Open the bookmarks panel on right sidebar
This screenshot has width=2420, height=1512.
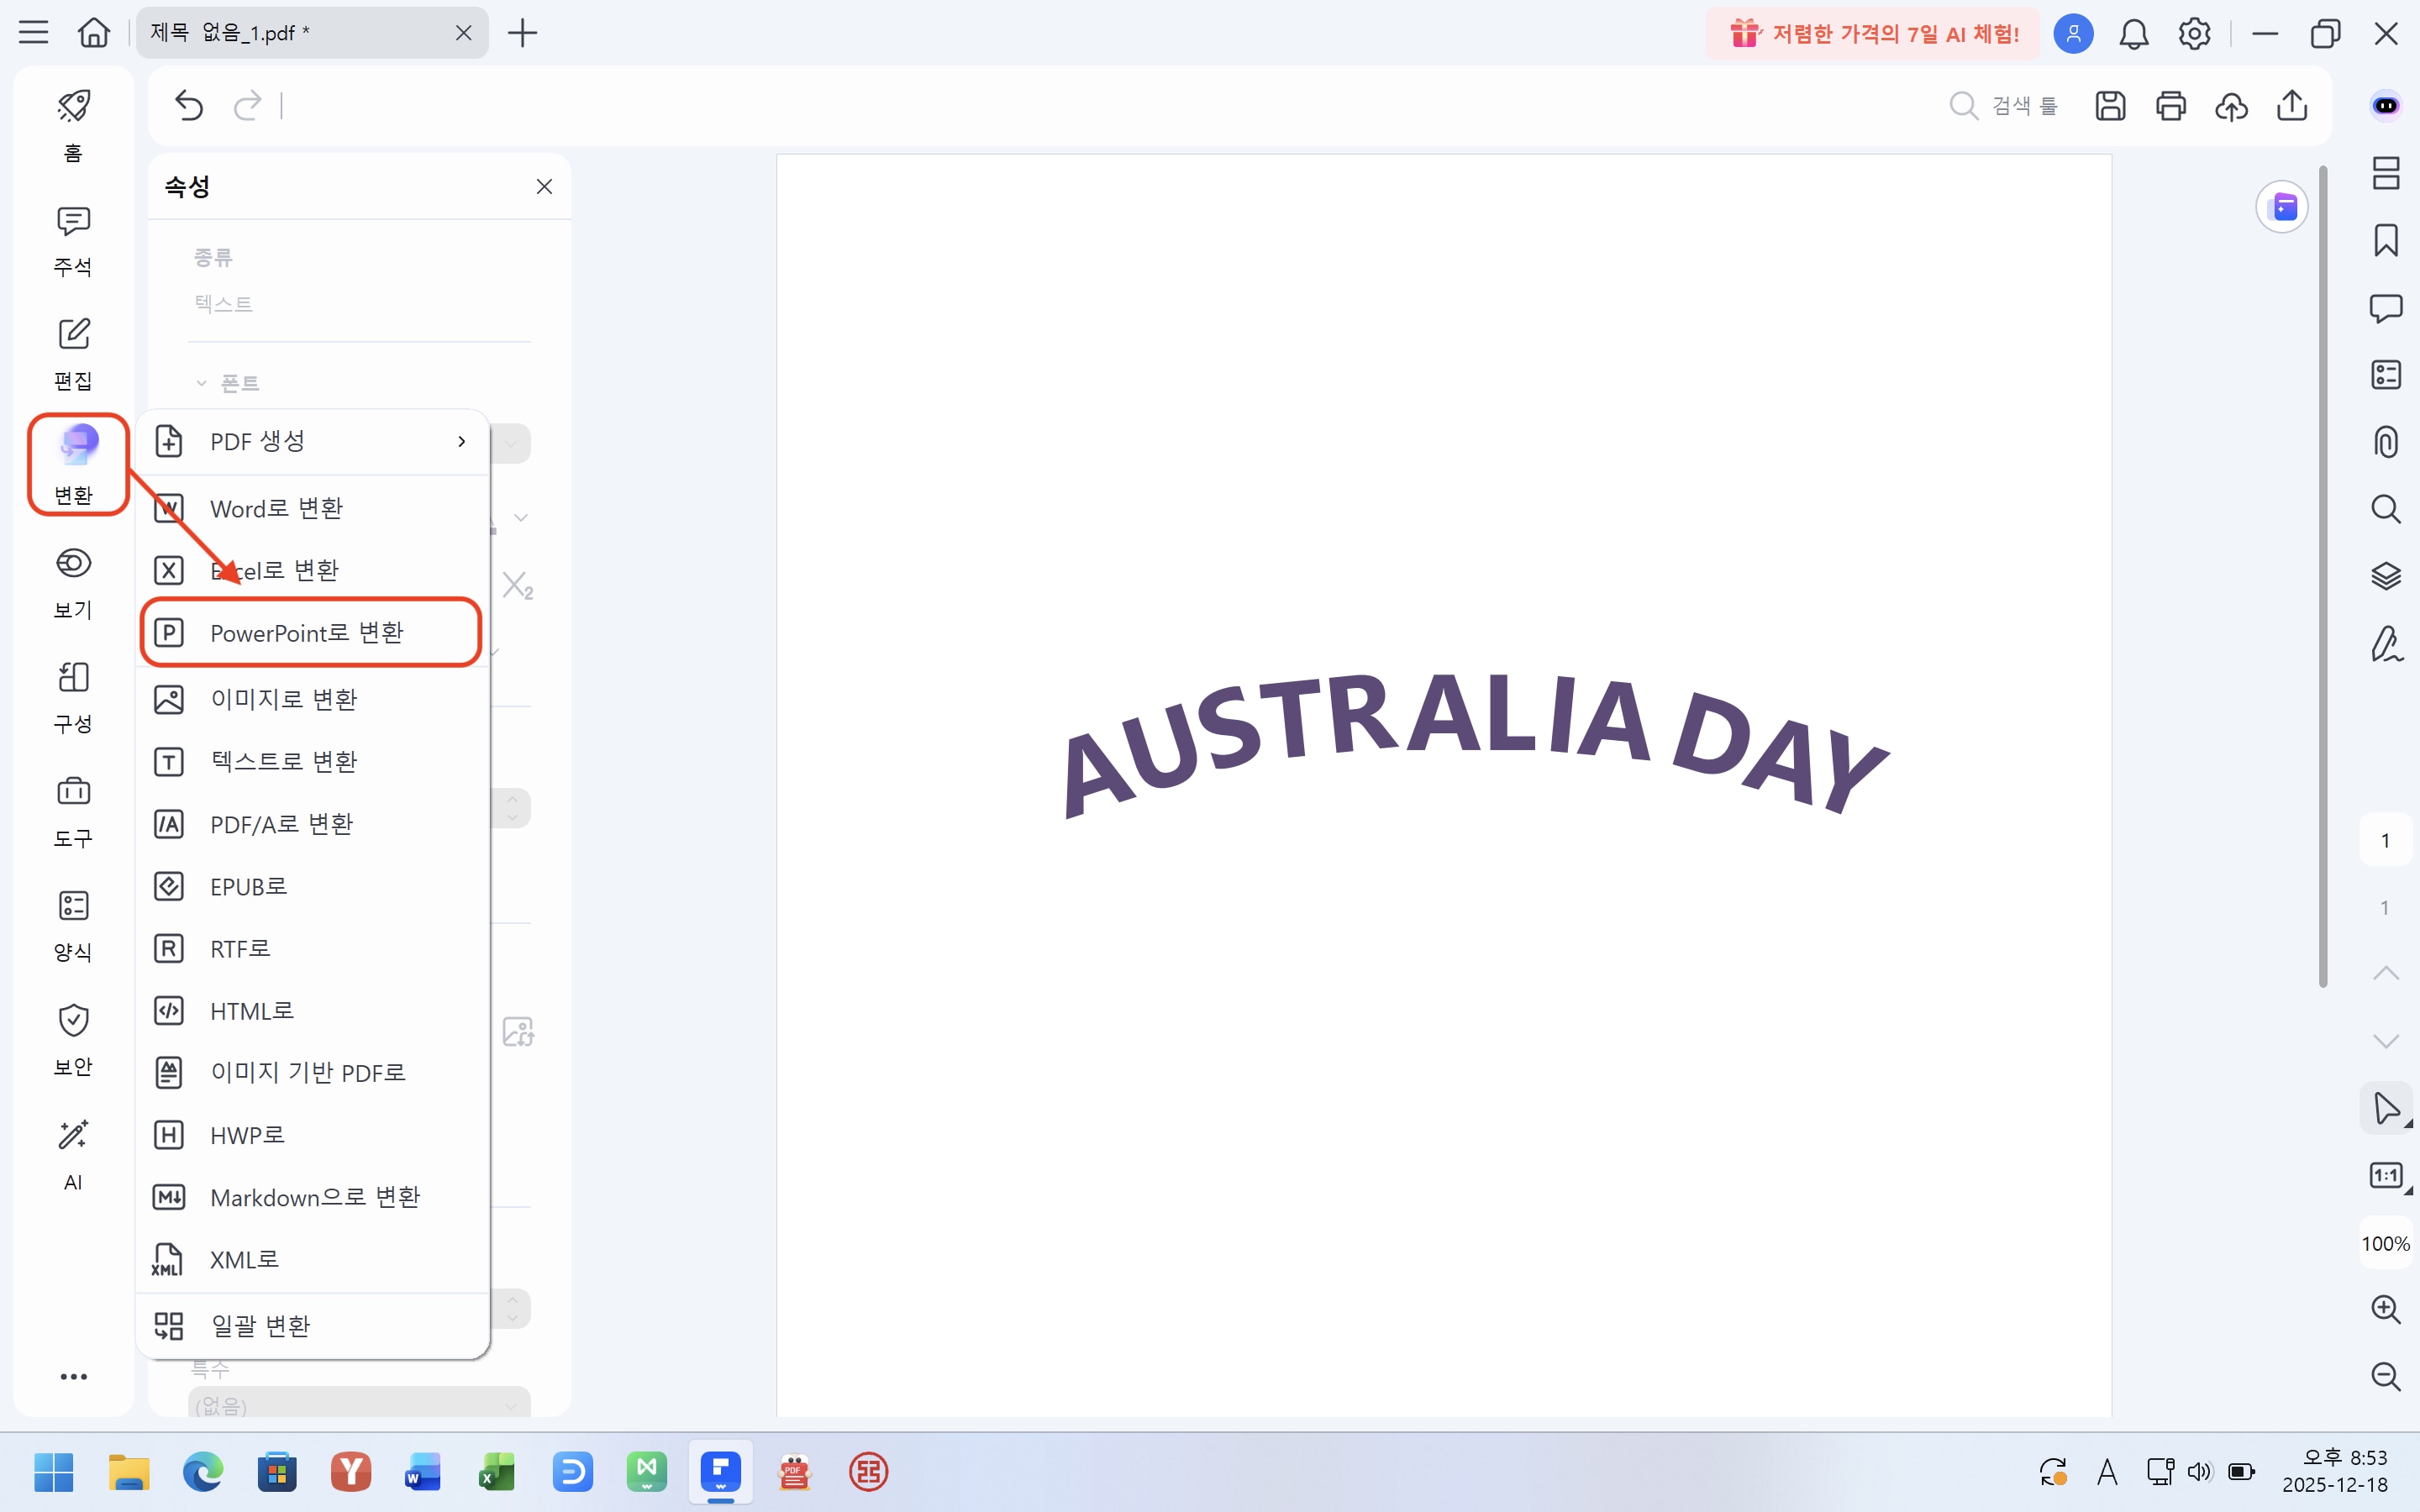[2388, 240]
